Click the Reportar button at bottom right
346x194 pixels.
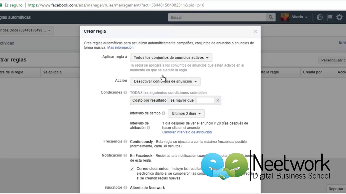pos(336,189)
